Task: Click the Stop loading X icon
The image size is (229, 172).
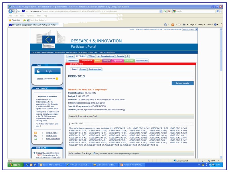Action: click(169, 11)
